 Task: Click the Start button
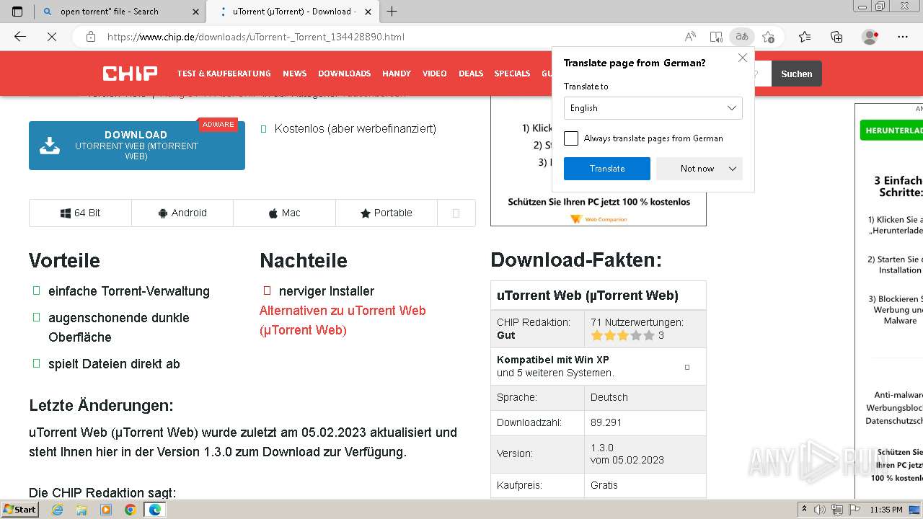click(x=20, y=510)
